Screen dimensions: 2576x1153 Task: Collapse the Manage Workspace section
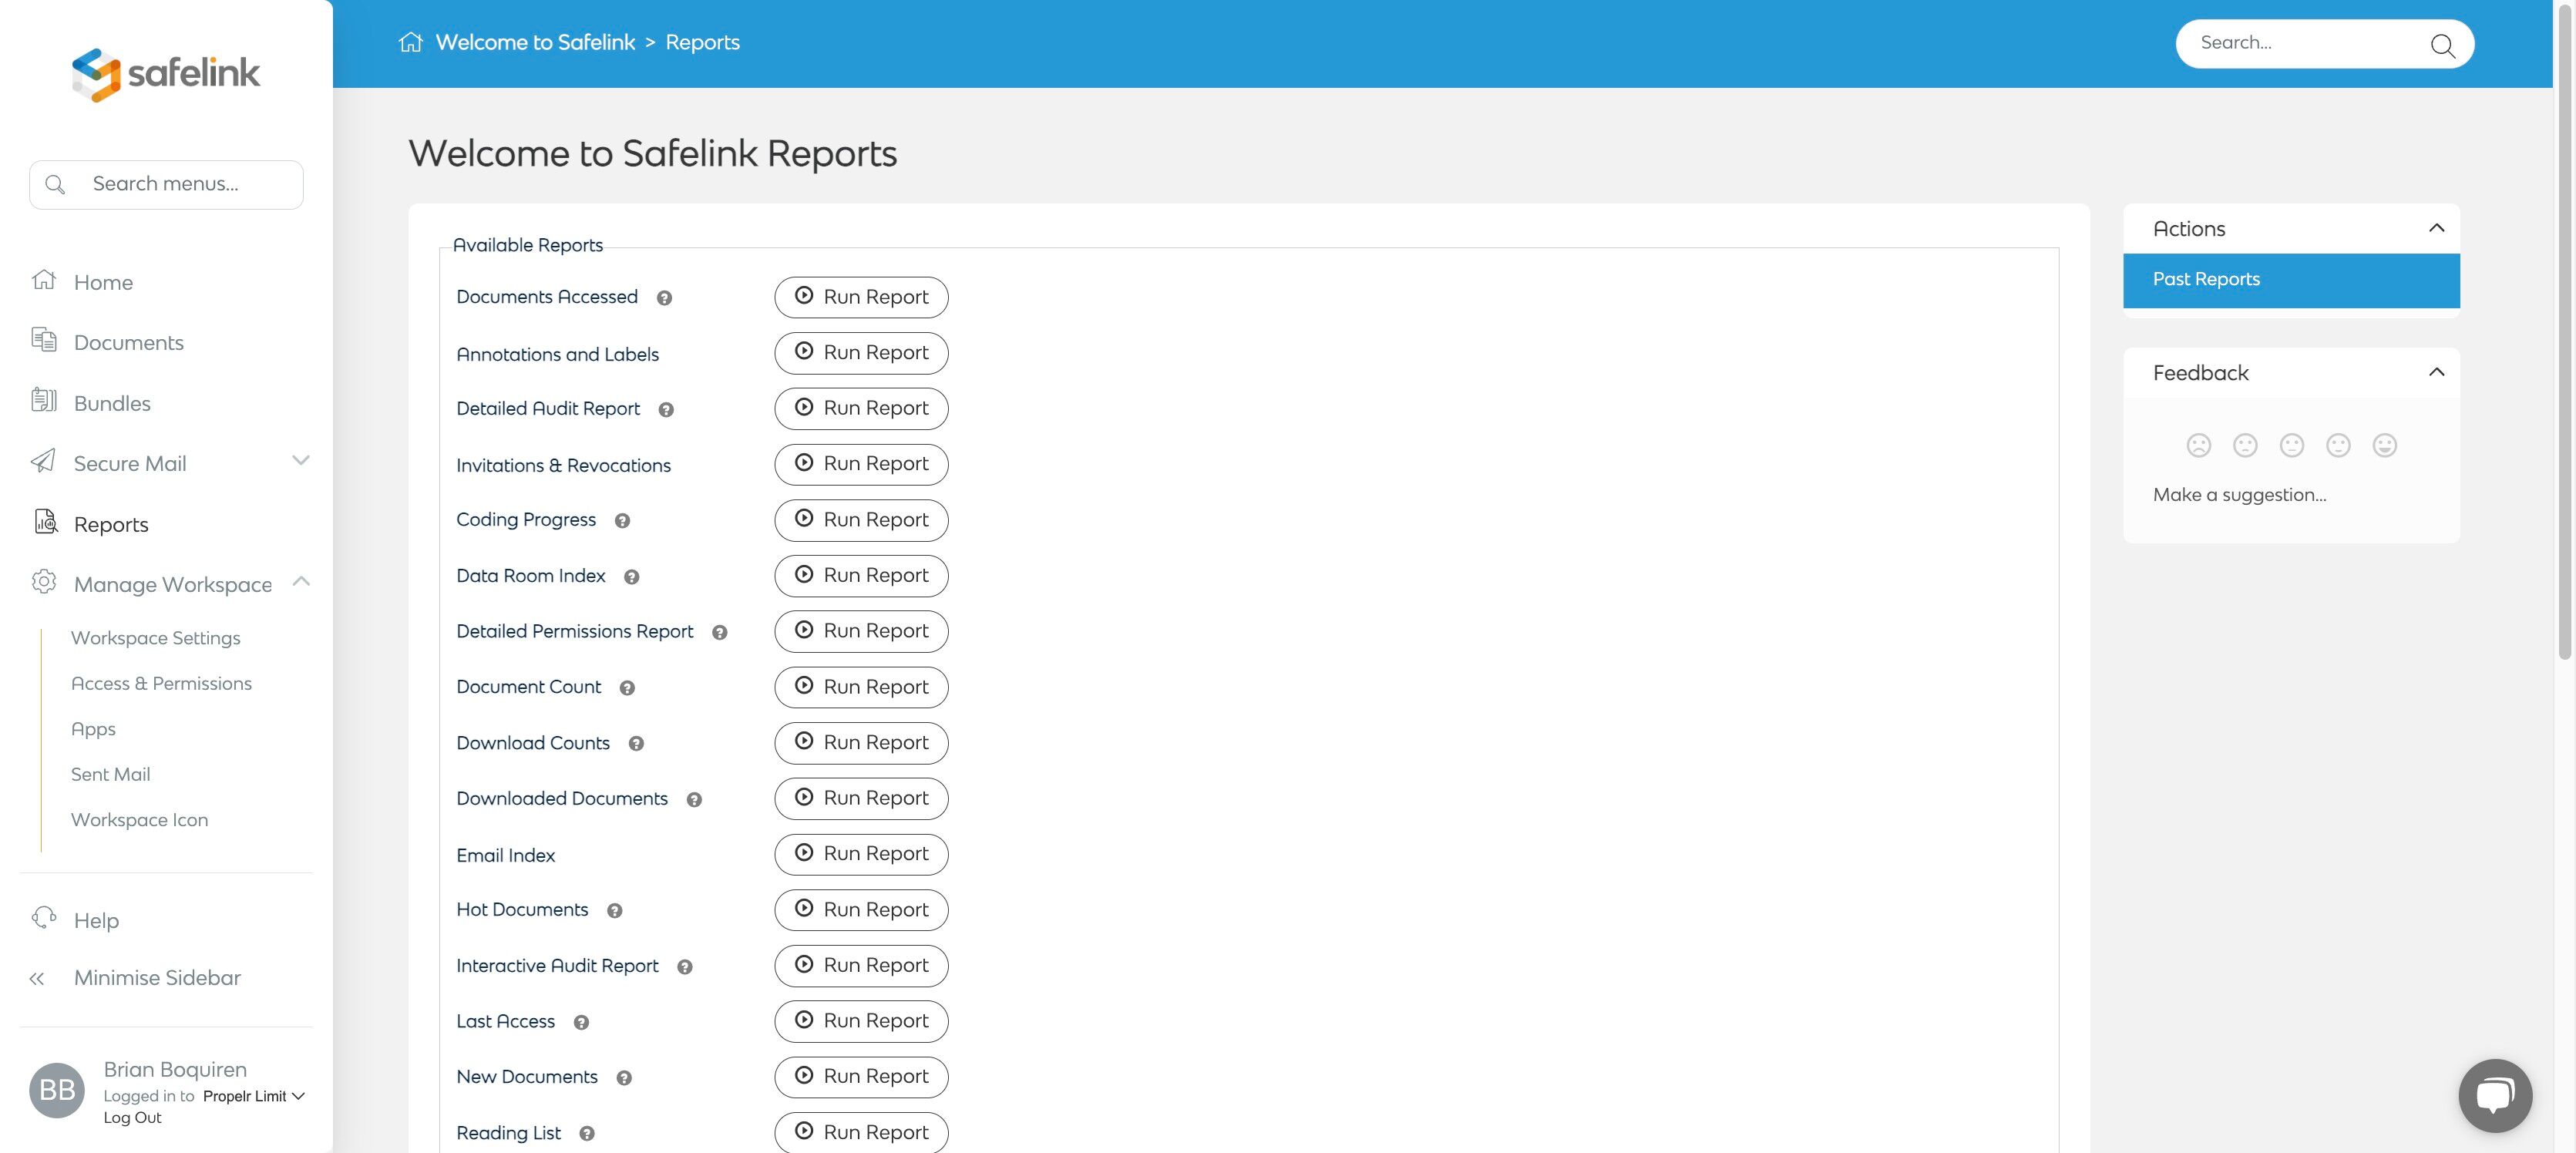coord(300,581)
